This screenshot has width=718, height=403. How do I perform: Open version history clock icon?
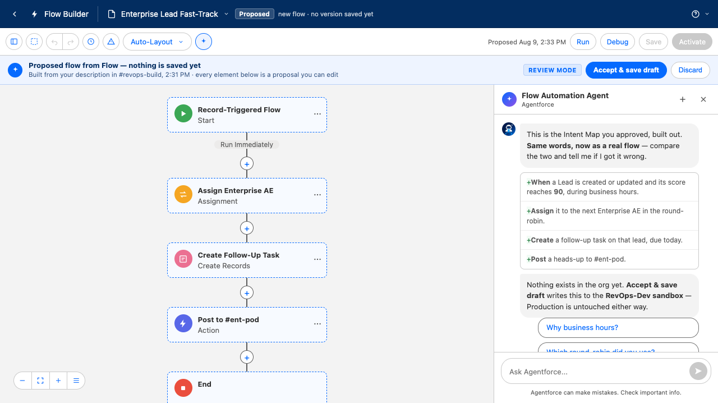pyautogui.click(x=91, y=42)
